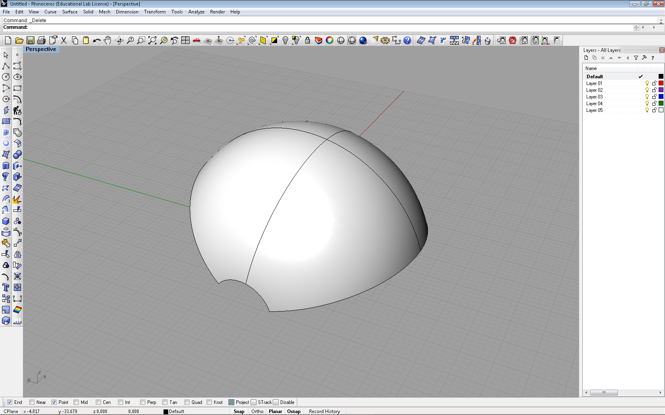665x415 pixels.
Task: Open the File menu
Action: pos(6,12)
